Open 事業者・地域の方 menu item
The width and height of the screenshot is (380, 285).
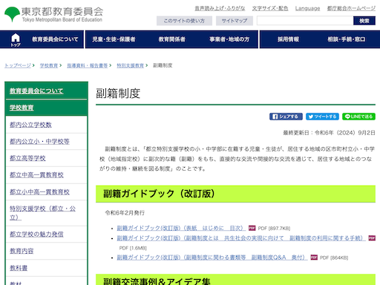pos(229,39)
